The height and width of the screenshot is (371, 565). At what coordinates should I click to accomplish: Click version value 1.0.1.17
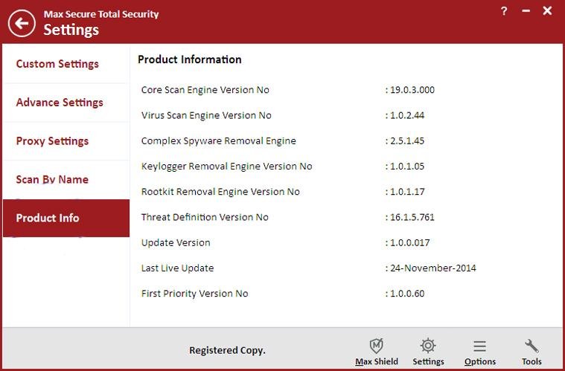point(407,192)
